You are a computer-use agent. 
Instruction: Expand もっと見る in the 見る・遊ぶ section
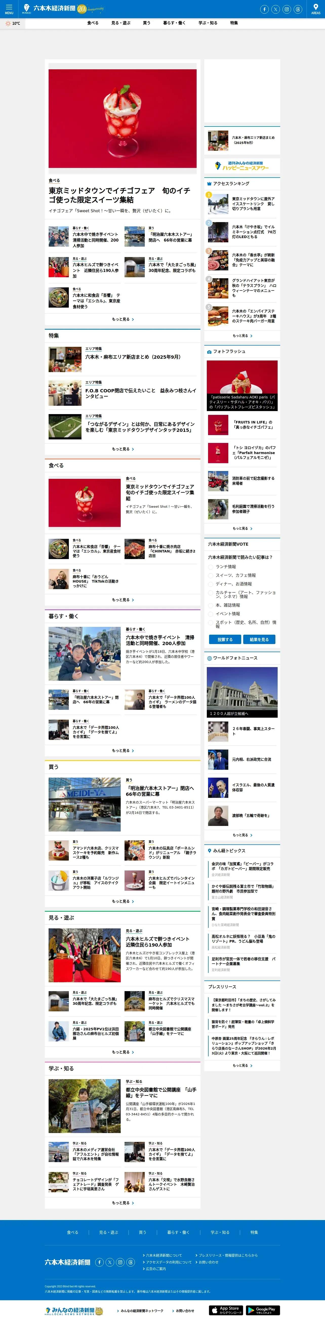[x=123, y=1052]
